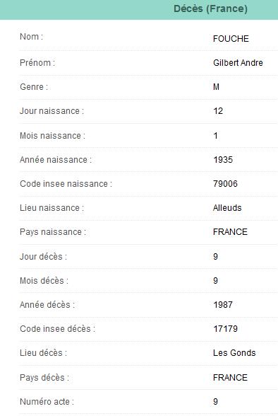Select the Numéro acte value 9

click(216, 401)
